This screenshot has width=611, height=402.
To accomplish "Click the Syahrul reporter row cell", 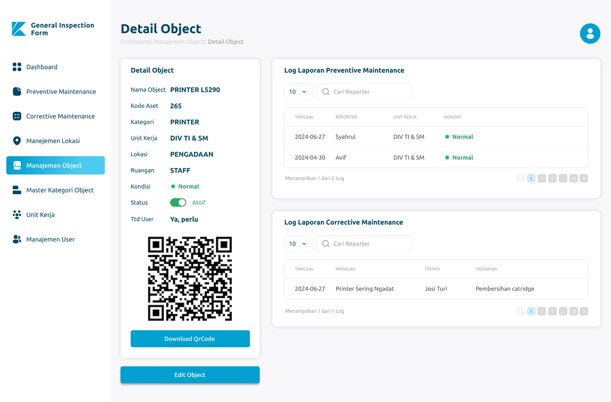I will (345, 137).
